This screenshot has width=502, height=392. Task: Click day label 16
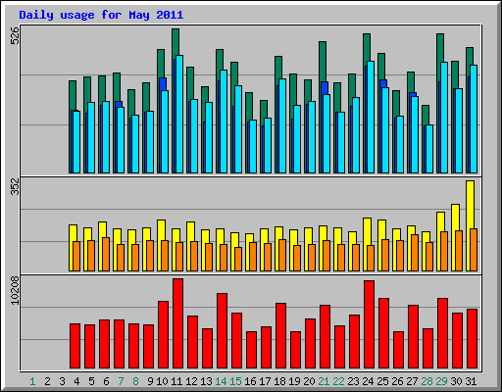[x=250, y=381]
